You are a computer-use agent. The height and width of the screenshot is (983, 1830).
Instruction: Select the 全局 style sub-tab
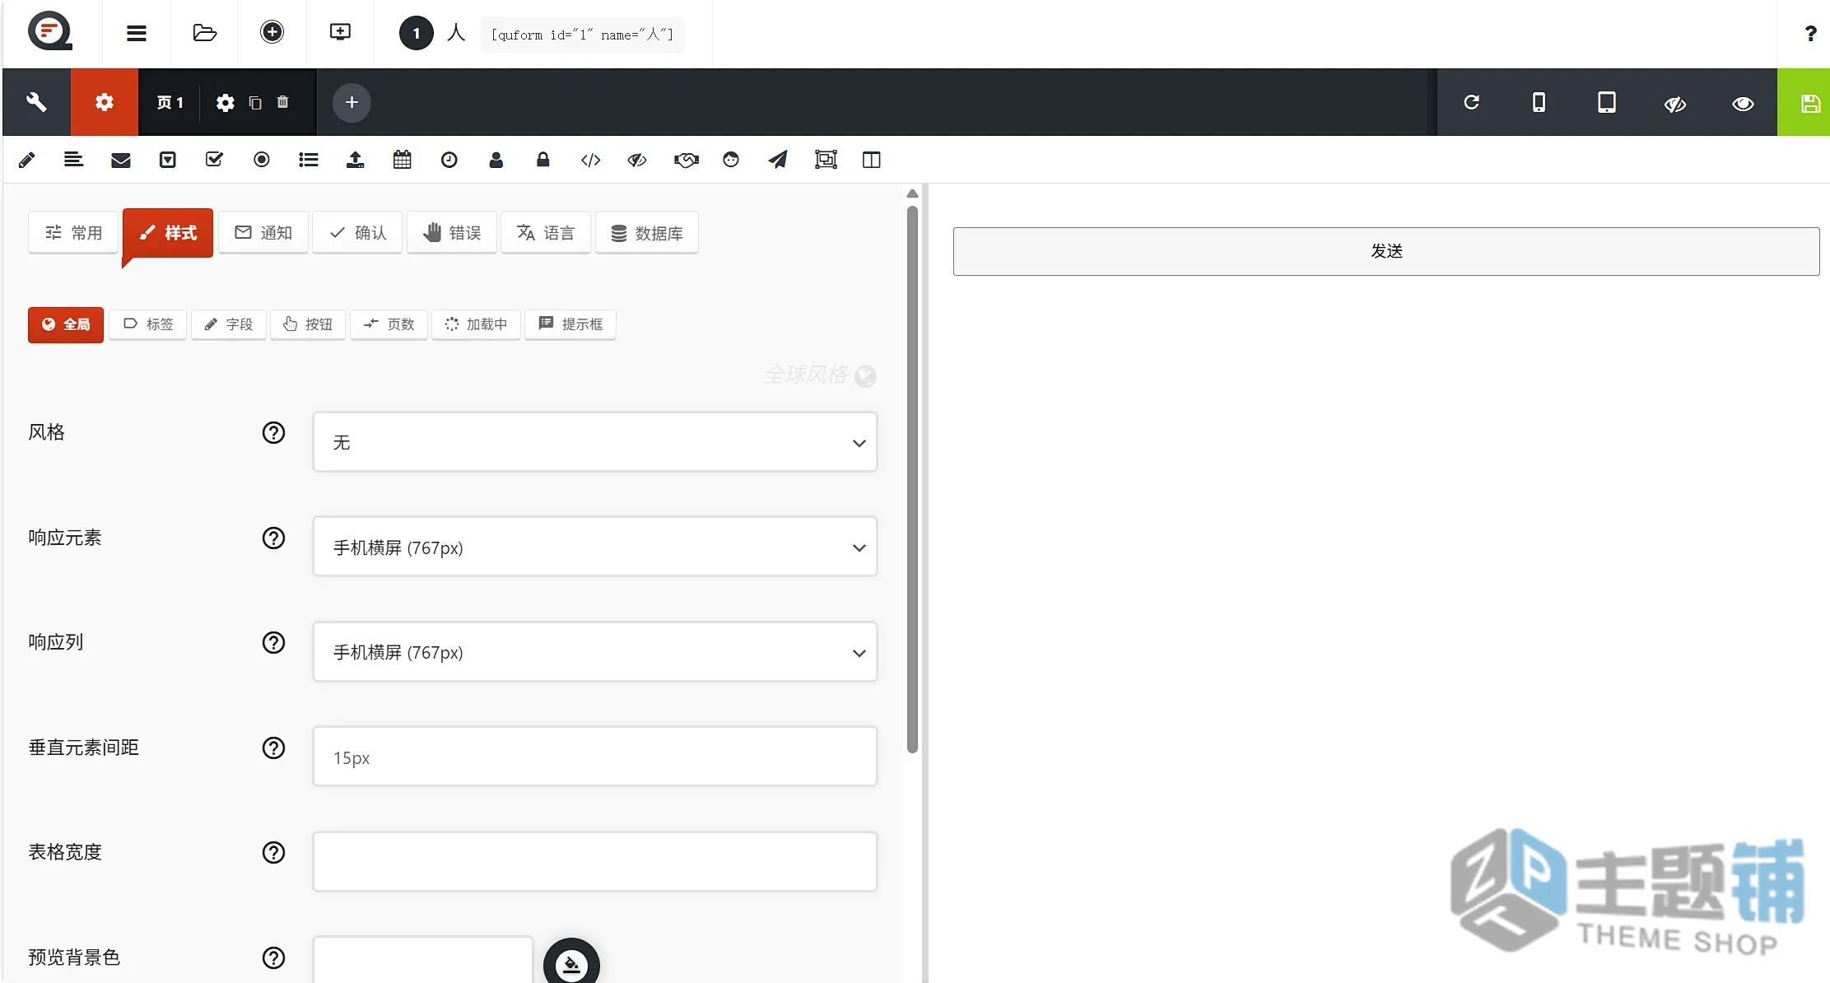point(66,324)
